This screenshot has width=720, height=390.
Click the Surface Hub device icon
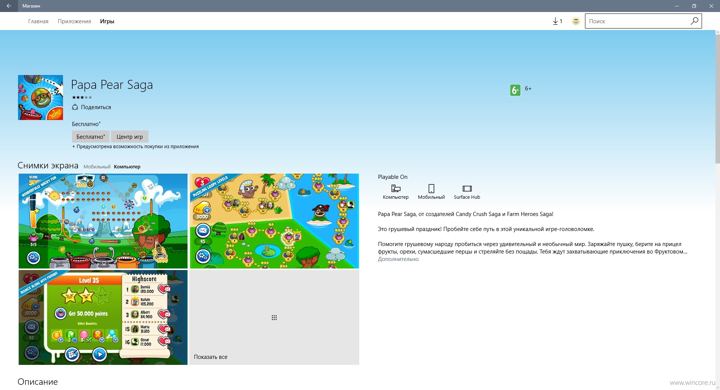[x=467, y=188]
